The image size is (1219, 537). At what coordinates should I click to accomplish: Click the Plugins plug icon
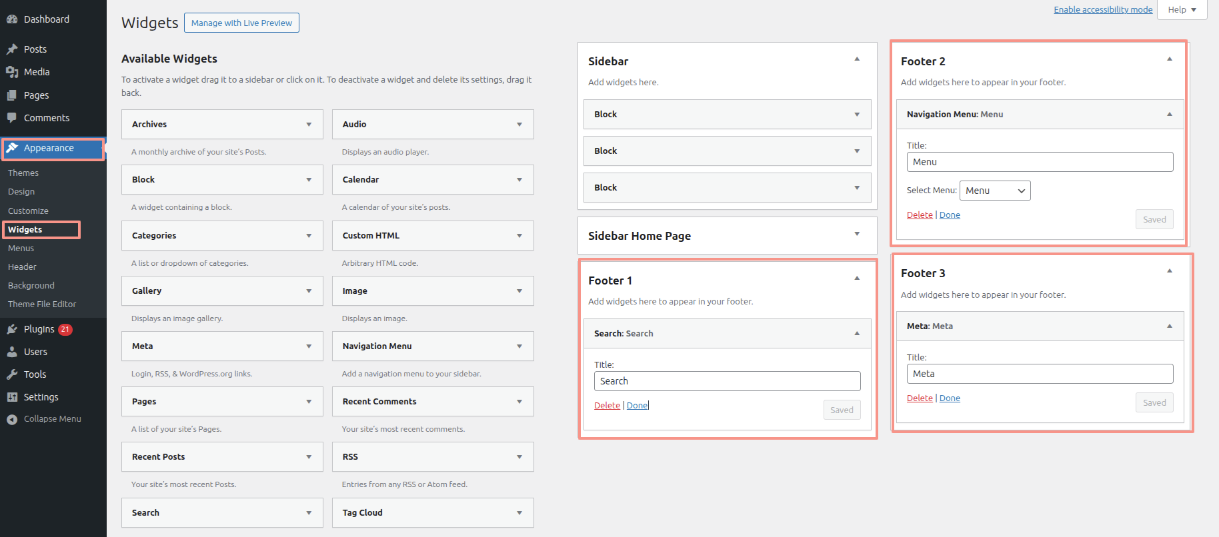coord(12,329)
